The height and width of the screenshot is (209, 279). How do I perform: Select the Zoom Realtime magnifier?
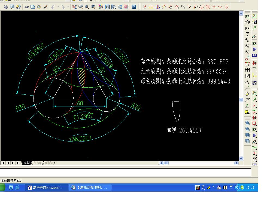[x=81, y=7]
